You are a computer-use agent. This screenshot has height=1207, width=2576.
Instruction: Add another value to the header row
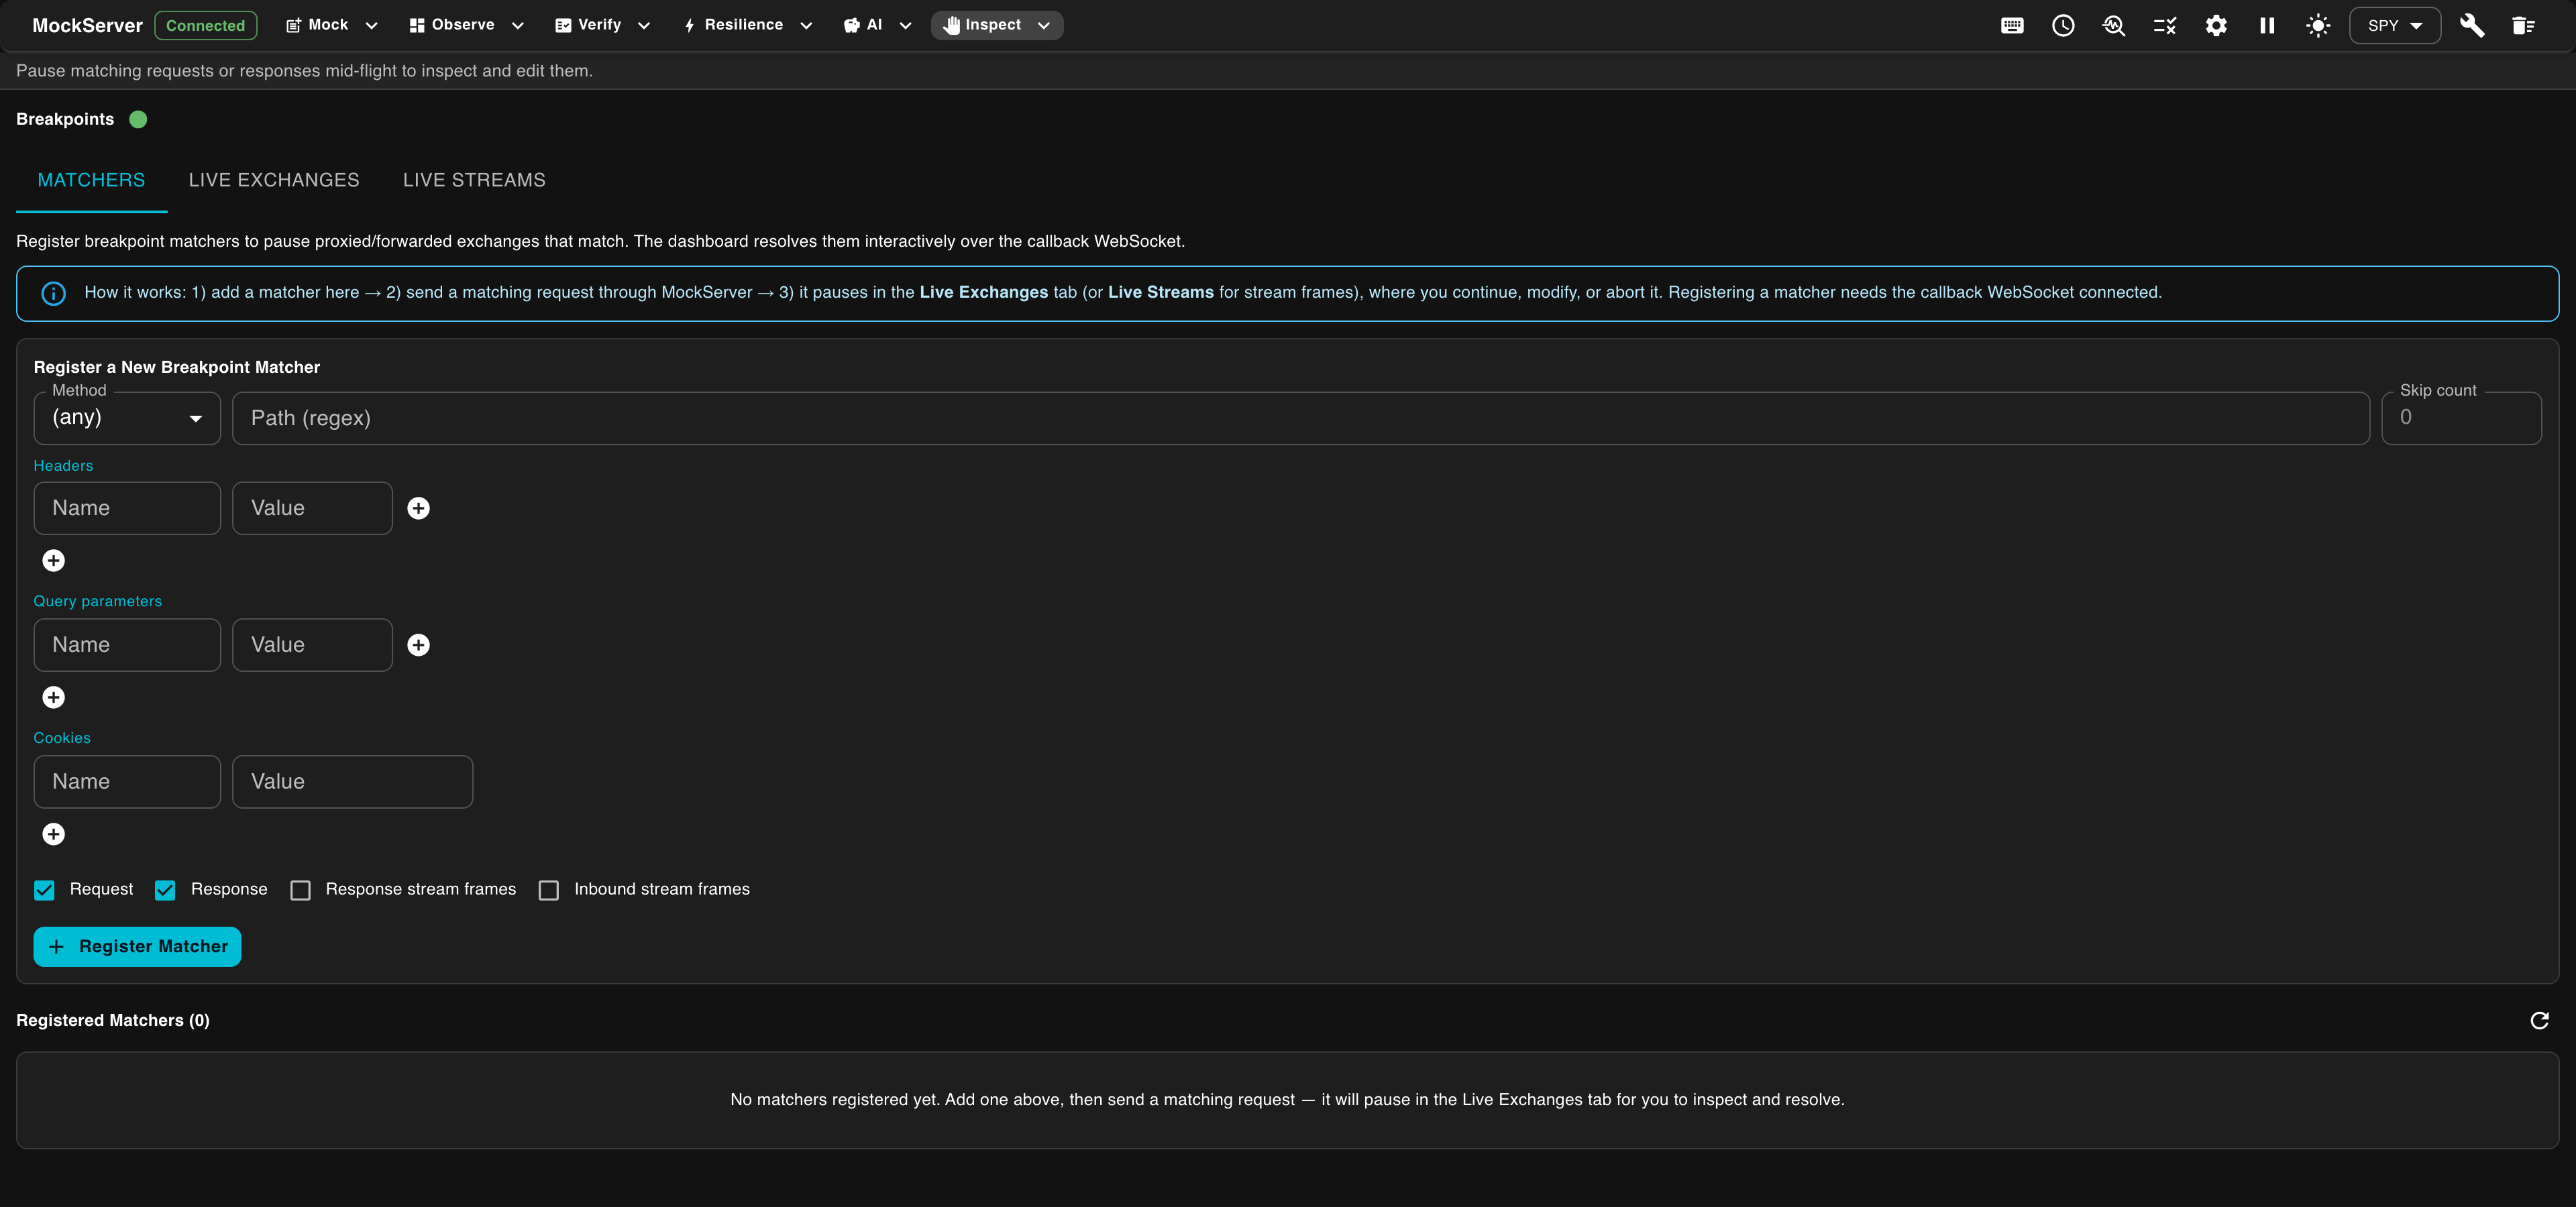pyautogui.click(x=419, y=508)
